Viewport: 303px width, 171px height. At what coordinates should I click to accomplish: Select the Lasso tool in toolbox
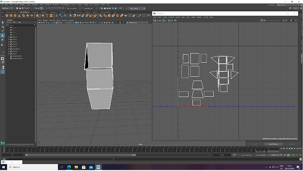coord(3,26)
